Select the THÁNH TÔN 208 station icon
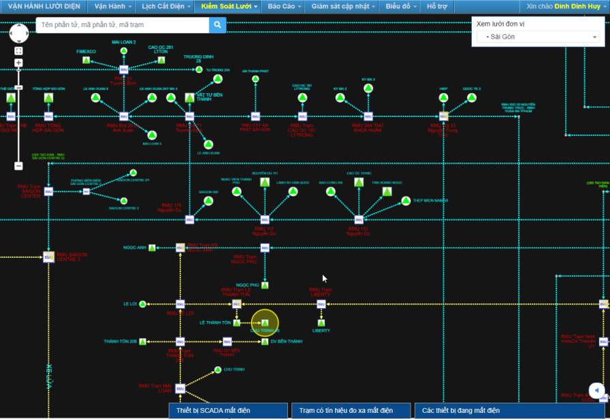This screenshot has height=419, width=610. pyautogui.click(x=143, y=341)
